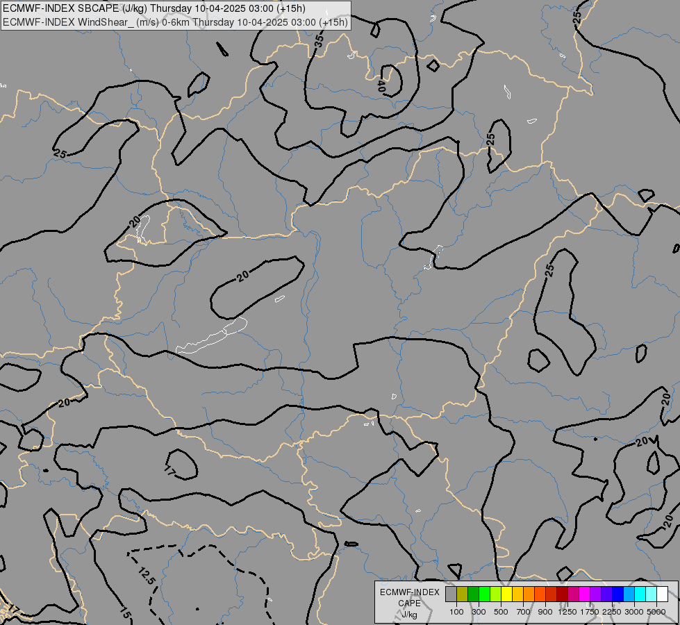Click the '100' legend tick label
This screenshot has height=625, width=680.
click(456, 612)
